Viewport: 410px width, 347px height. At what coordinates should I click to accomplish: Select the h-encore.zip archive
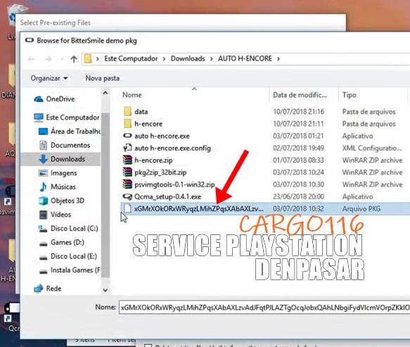tap(153, 160)
